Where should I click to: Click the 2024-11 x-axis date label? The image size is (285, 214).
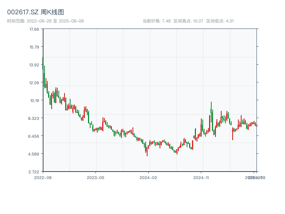point(202,177)
